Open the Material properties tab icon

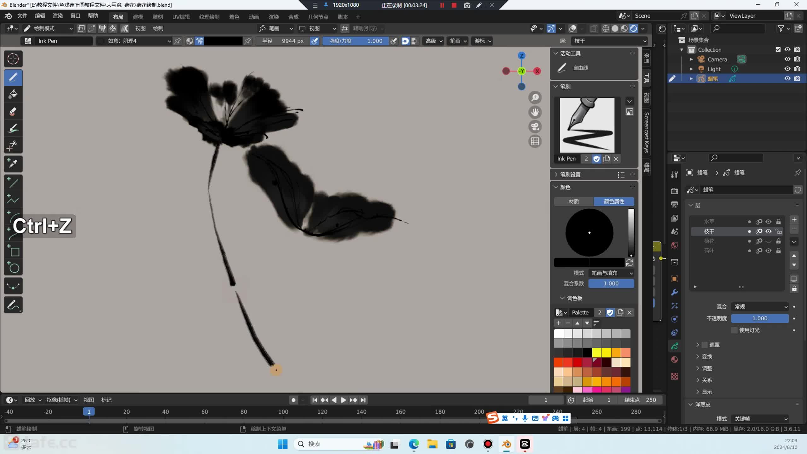[674, 360]
